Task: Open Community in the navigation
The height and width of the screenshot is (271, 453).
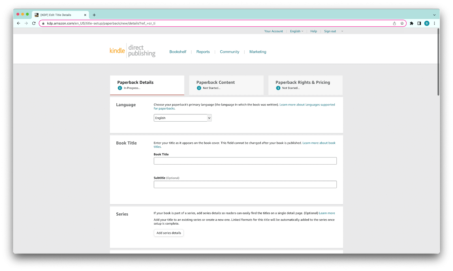Action: click(230, 52)
